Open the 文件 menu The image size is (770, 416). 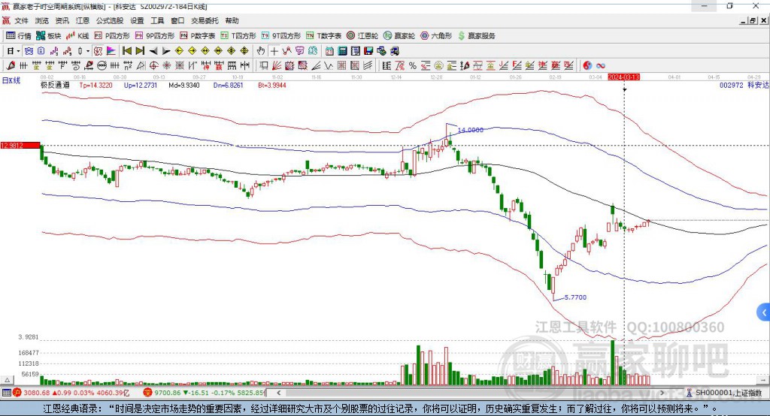(x=21, y=20)
